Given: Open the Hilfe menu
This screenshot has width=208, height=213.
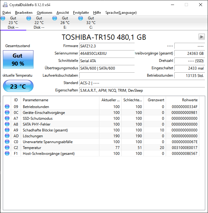Looking at the screenshot, I should (x=97, y=13).
